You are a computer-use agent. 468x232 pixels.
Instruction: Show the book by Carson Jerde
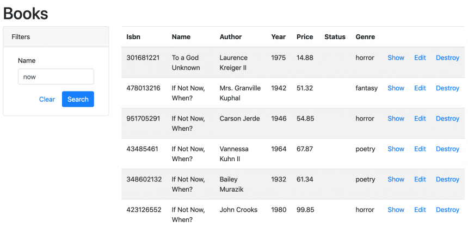click(396, 119)
